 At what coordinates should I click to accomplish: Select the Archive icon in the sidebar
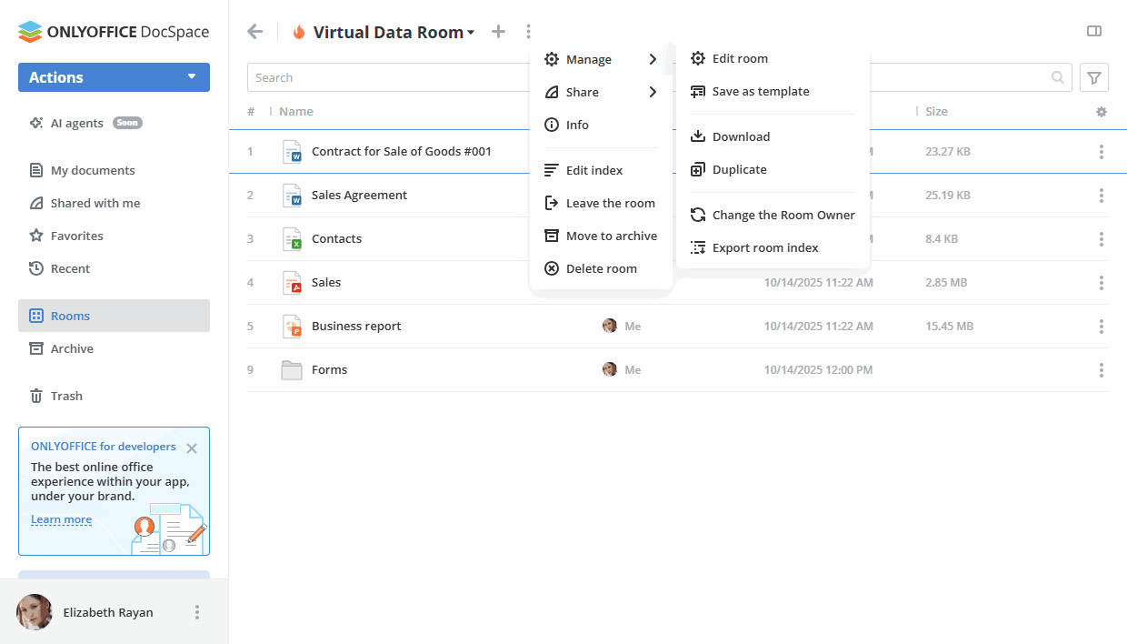(35, 348)
